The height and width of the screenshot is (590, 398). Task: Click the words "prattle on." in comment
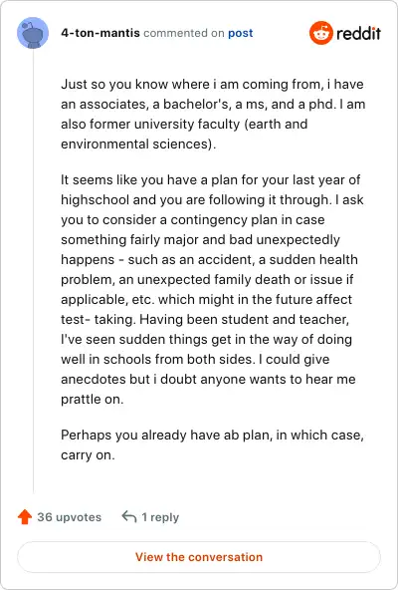point(93,400)
